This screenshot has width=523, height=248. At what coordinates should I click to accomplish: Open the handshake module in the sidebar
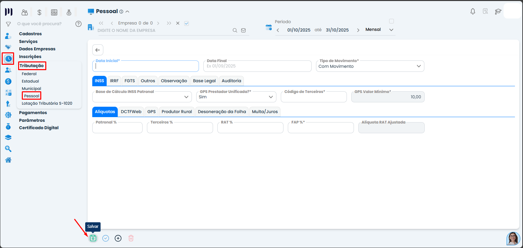(8, 47)
